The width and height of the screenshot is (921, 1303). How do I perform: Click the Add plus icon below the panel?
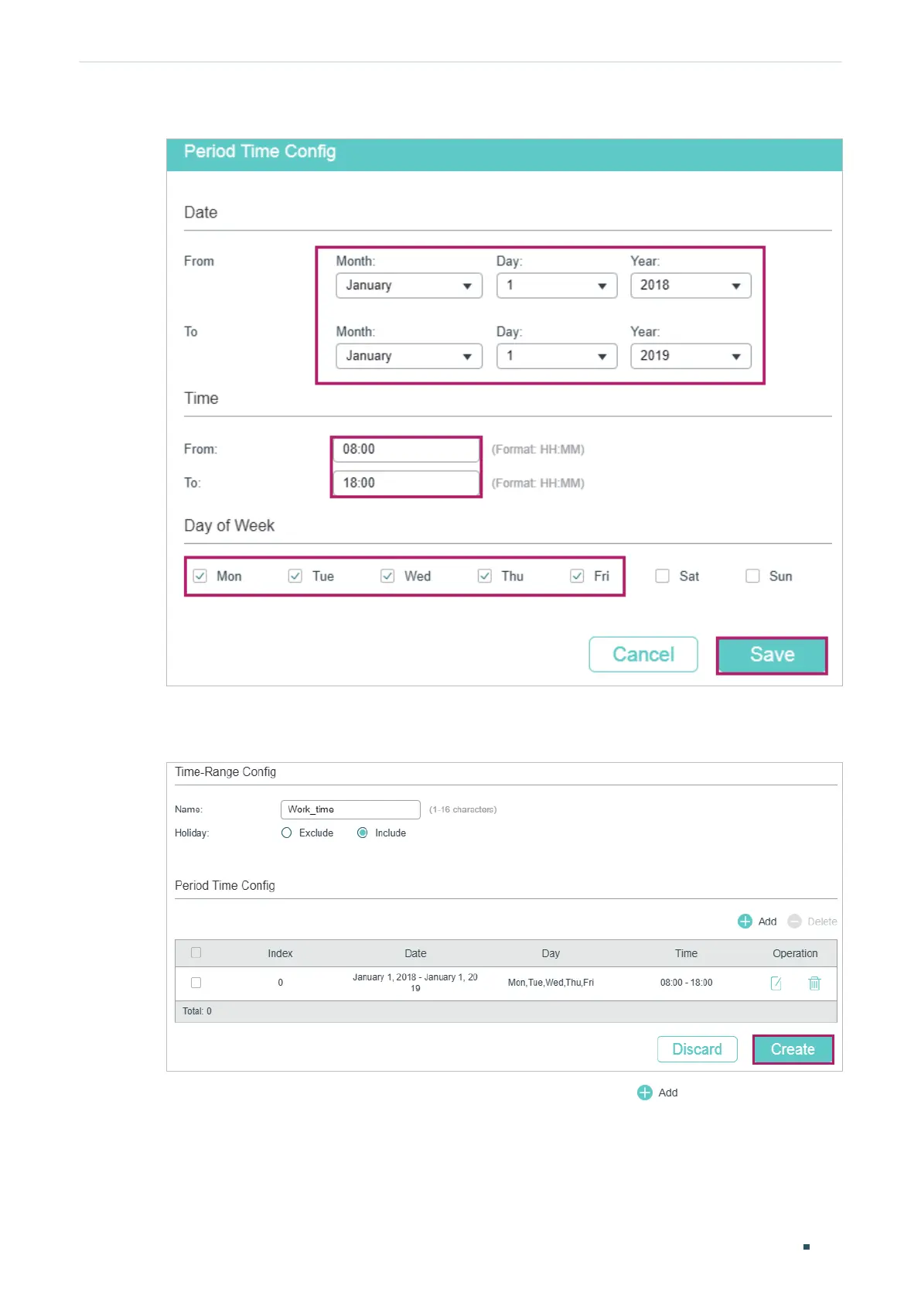point(644,1092)
